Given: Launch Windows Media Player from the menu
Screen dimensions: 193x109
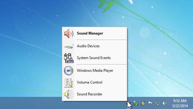Looking at the screenshot, I should click(94, 71).
